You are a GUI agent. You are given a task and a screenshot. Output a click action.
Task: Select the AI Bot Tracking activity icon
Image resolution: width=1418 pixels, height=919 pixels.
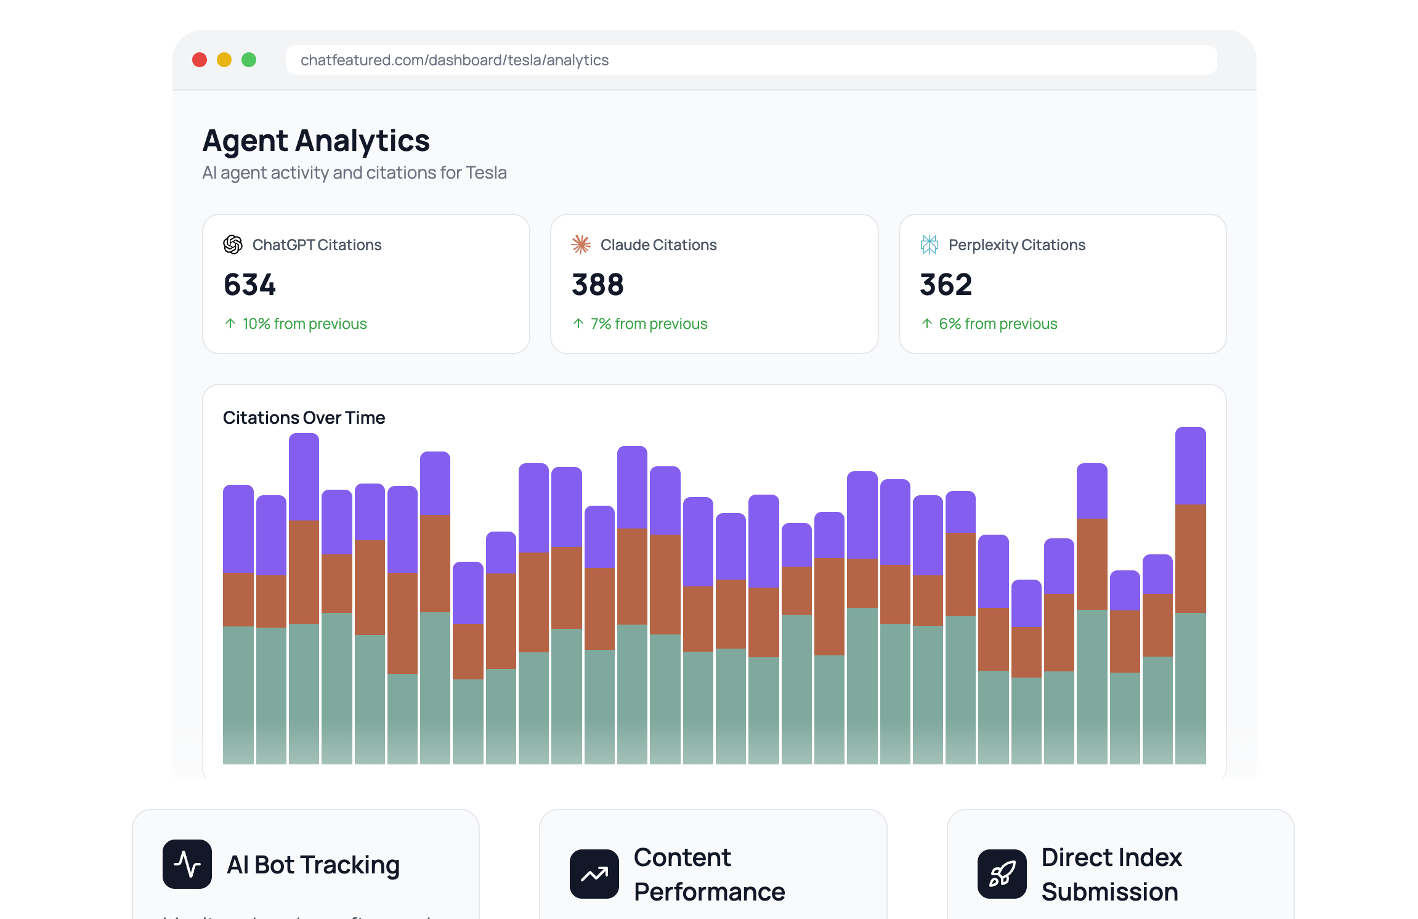[188, 864]
